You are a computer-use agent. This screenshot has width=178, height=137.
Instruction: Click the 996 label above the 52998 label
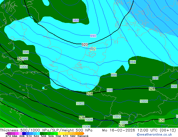click(x=26, y=52)
